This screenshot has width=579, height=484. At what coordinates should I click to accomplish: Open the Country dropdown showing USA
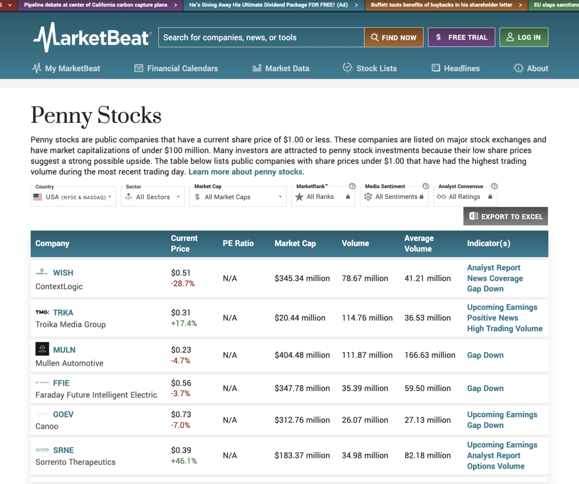click(73, 197)
